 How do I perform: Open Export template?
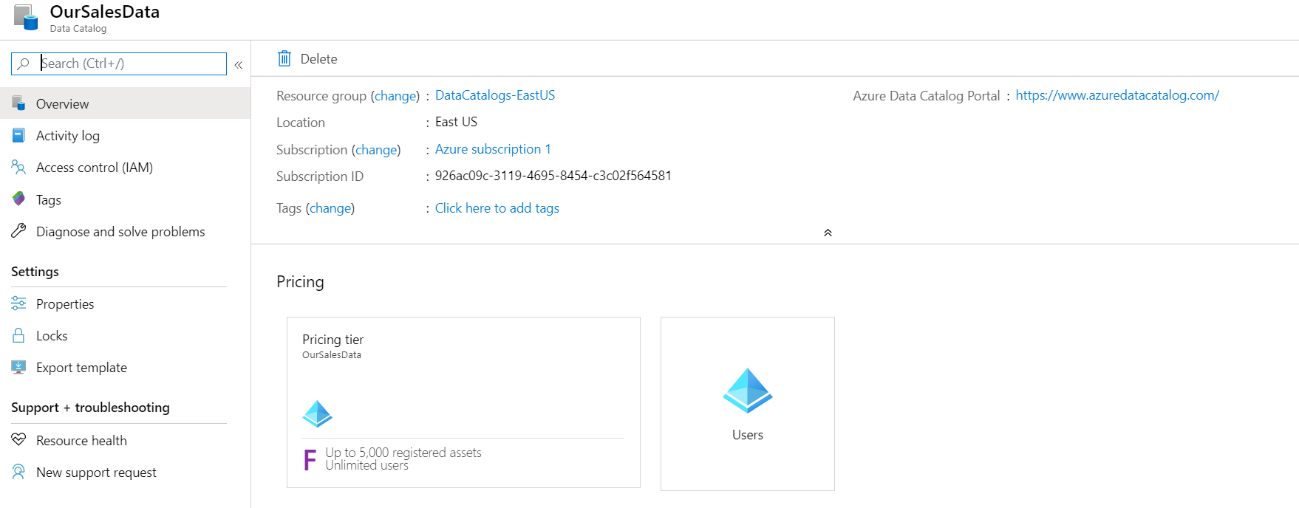(126, 367)
